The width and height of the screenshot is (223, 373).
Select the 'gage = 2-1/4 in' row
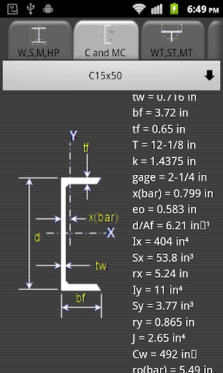(x=170, y=177)
